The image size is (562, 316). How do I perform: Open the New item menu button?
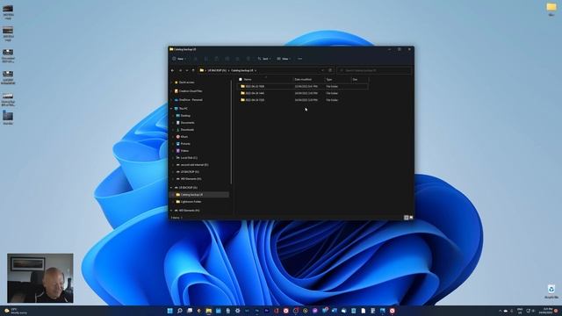click(178, 59)
